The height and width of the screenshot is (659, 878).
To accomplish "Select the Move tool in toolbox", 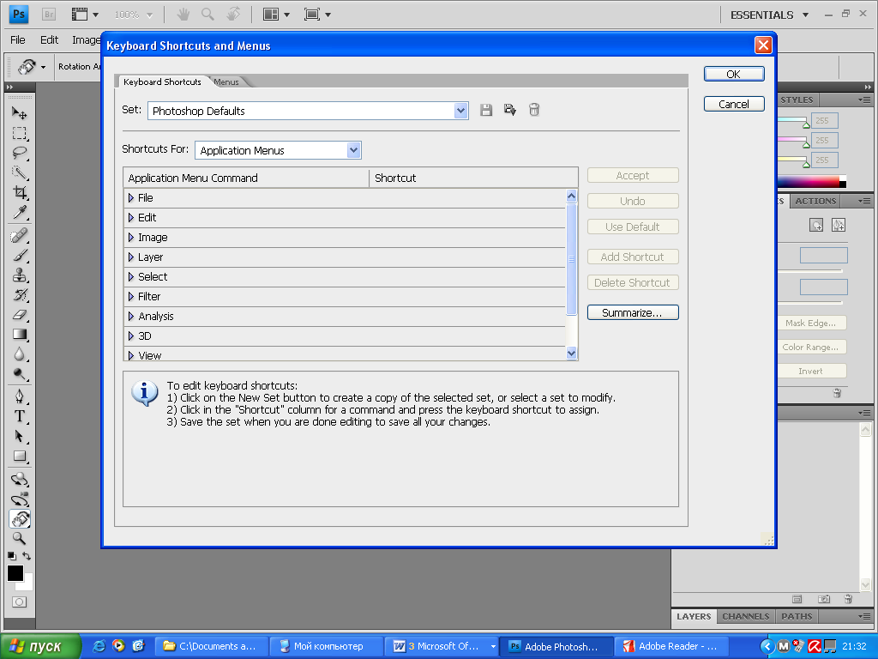I will (x=20, y=113).
